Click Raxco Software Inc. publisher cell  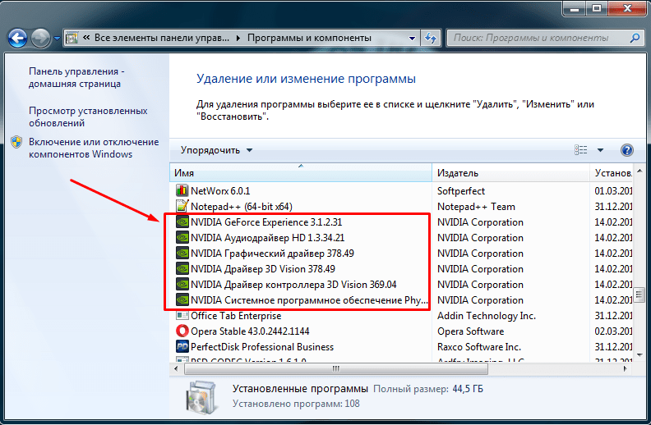click(478, 347)
